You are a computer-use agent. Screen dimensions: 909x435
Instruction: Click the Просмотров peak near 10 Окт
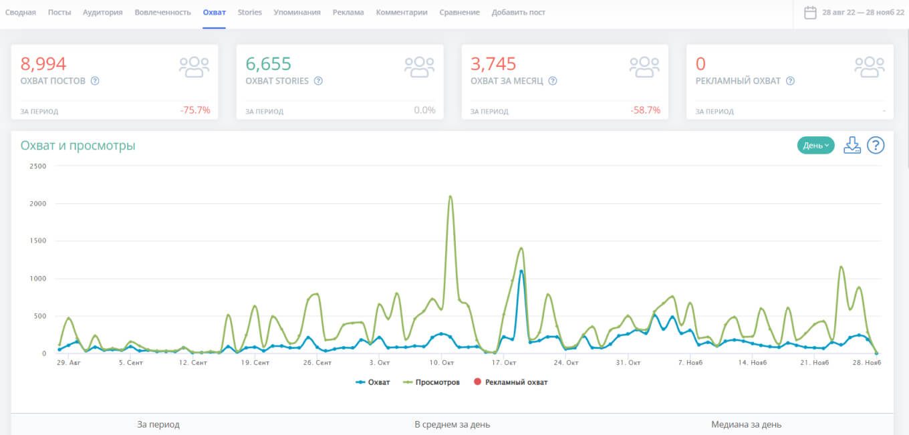tap(450, 196)
